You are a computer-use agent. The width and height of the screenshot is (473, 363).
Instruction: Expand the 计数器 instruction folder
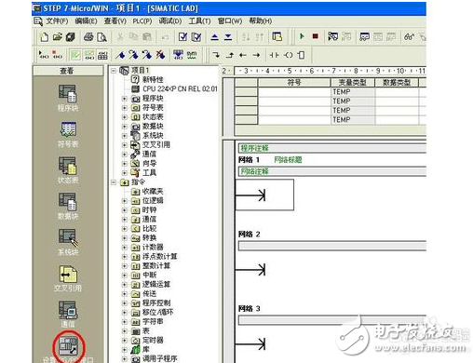point(125,248)
